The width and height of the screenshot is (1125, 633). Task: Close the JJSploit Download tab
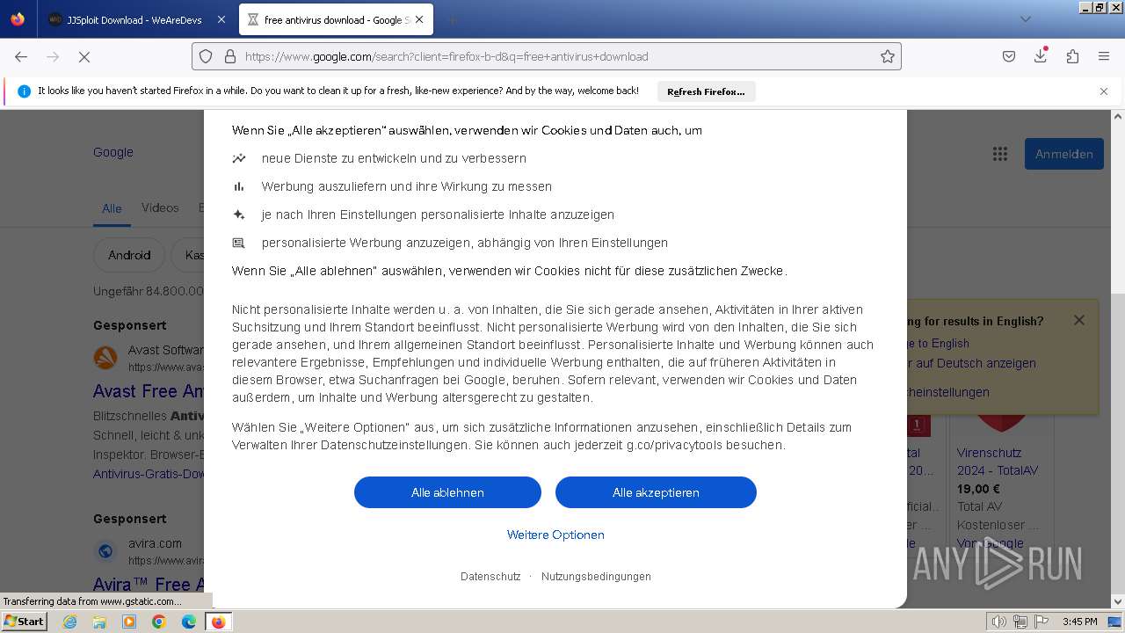click(x=221, y=19)
